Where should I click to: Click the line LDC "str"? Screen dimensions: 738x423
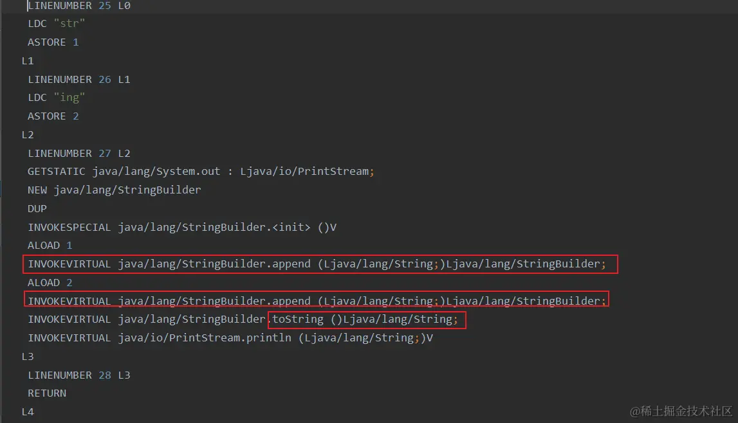(x=57, y=24)
